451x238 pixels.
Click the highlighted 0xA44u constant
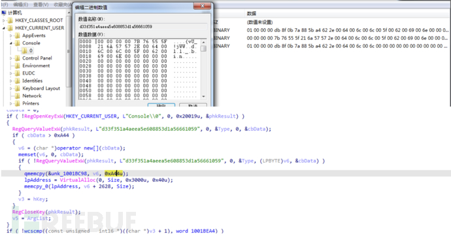[114, 173]
